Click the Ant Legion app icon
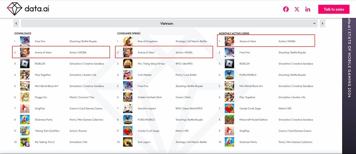 128,142
